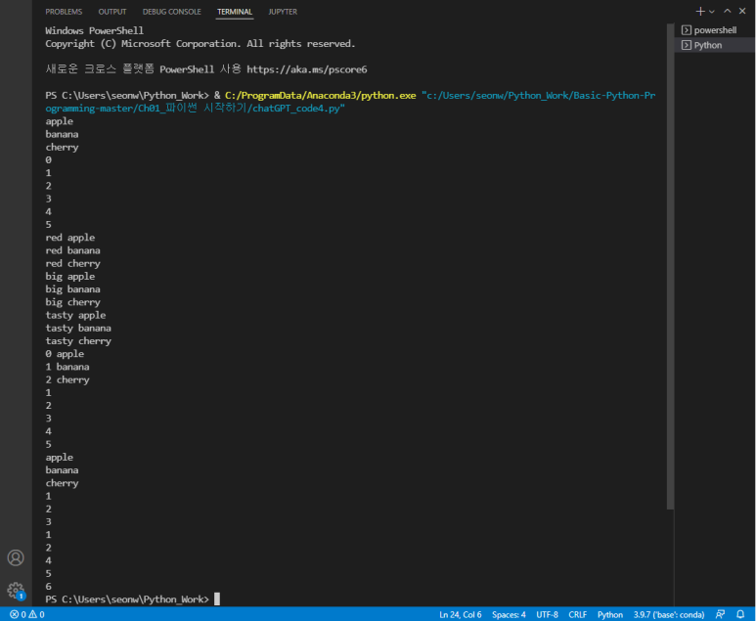
Task: Click the '0 apple' output line
Action: point(65,354)
